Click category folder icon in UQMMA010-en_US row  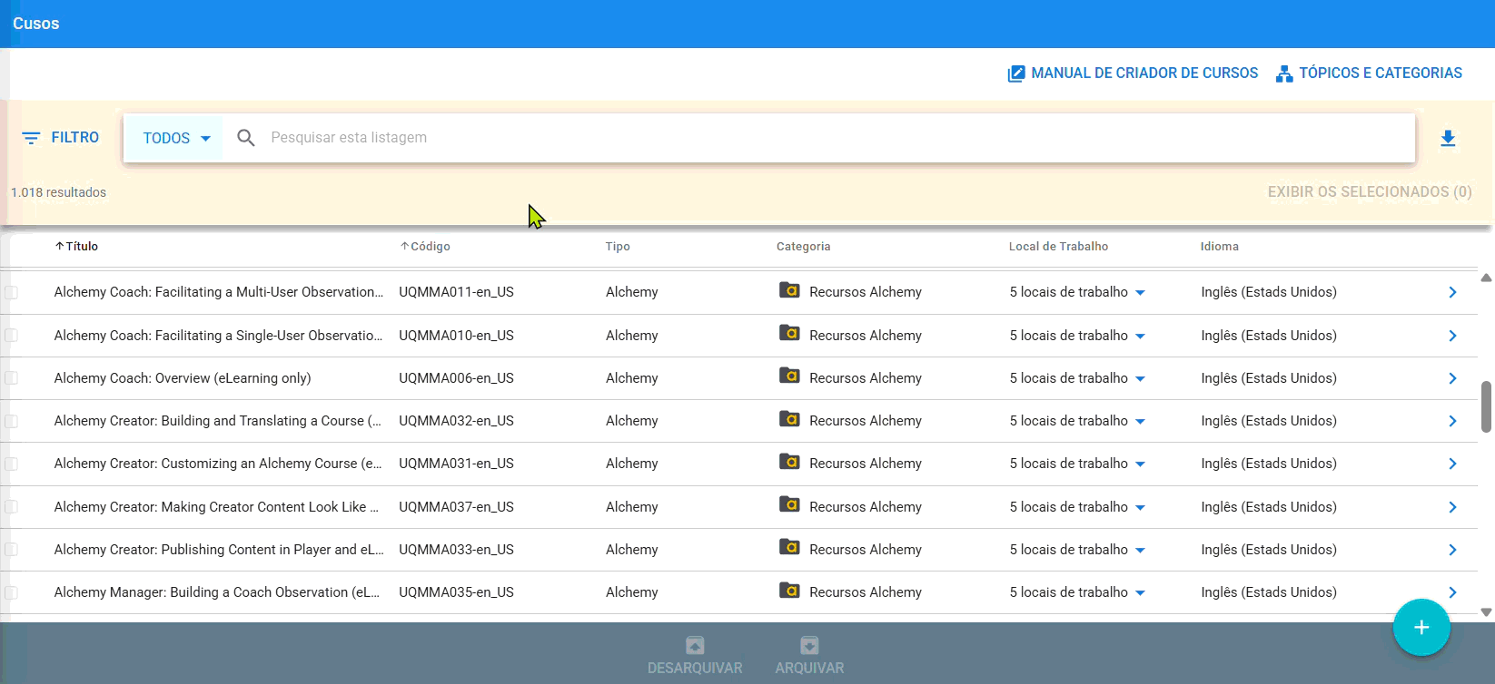pyautogui.click(x=789, y=334)
